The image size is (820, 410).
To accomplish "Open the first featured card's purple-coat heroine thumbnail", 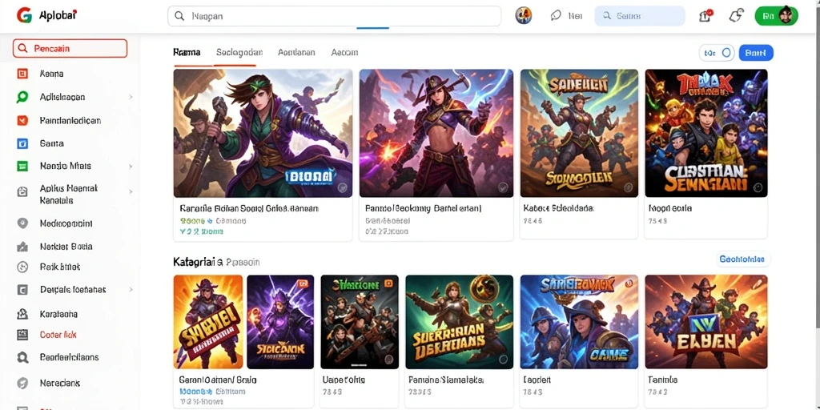I will [263, 133].
